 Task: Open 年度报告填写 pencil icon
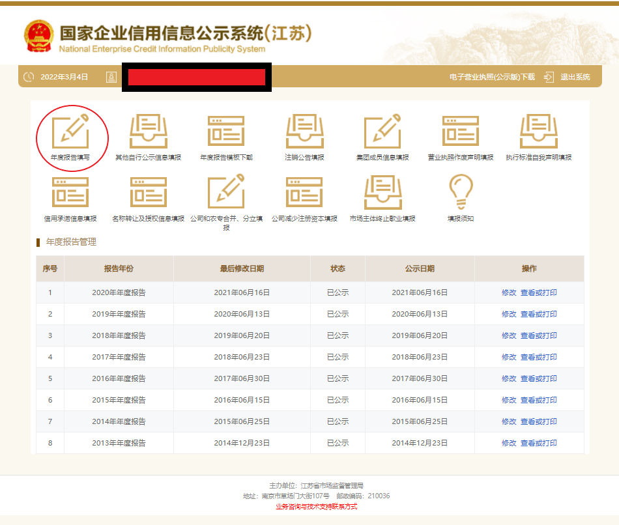coord(70,131)
